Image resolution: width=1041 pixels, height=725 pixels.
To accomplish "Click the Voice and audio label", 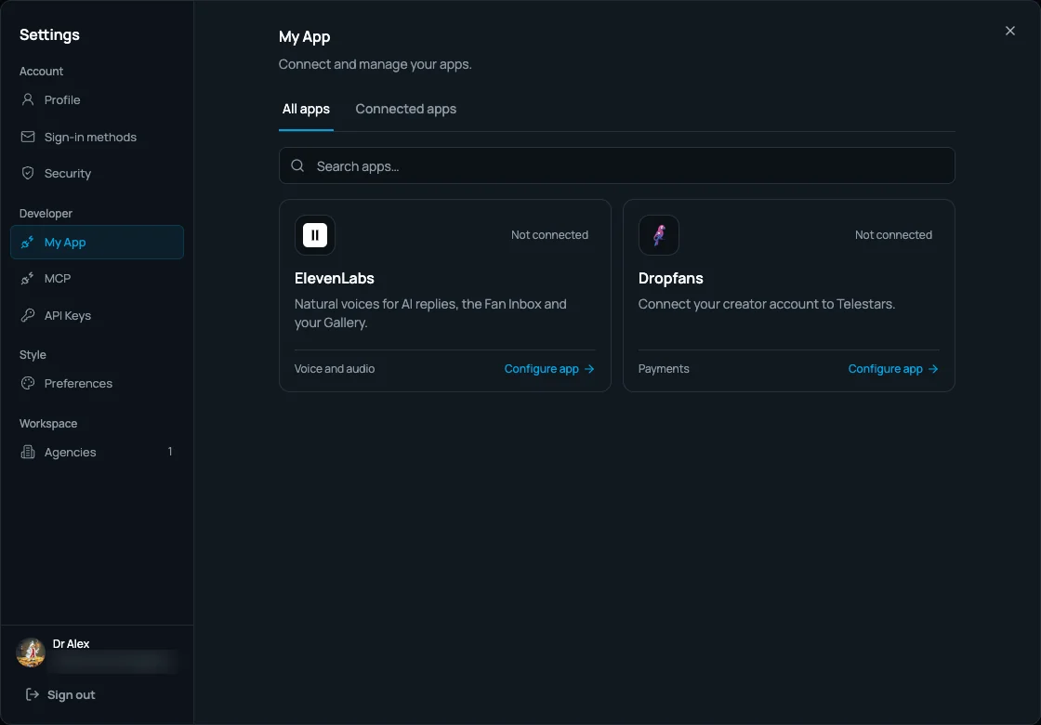I will click(x=335, y=368).
